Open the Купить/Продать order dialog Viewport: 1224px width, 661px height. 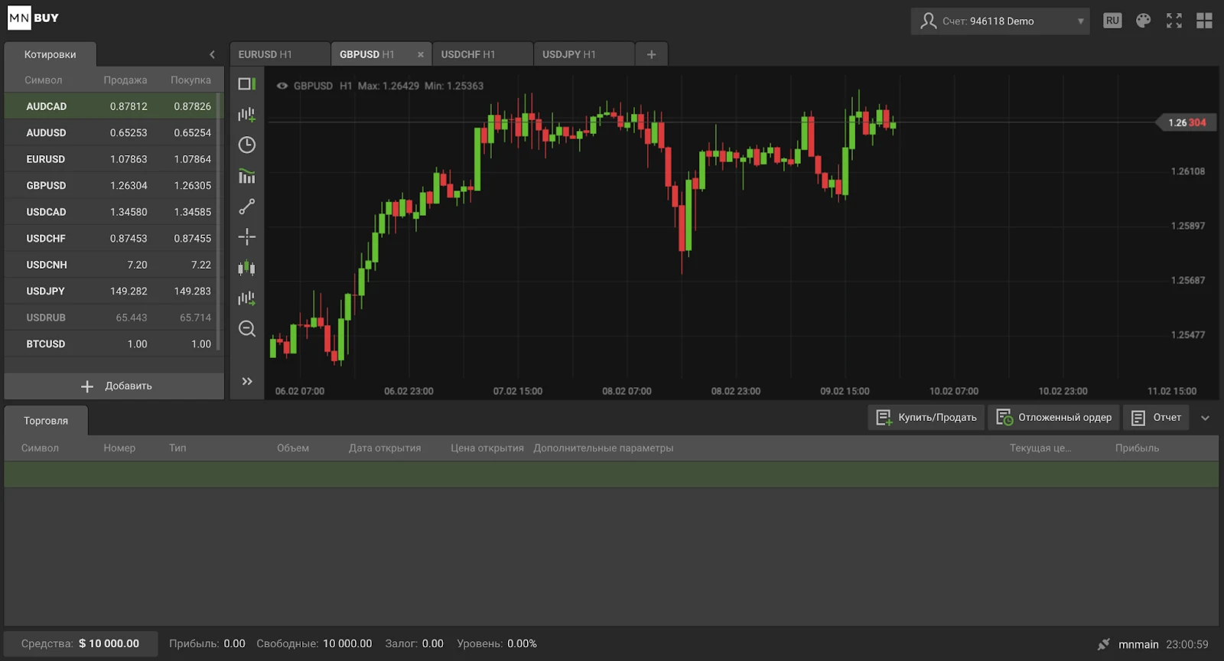pos(926,418)
